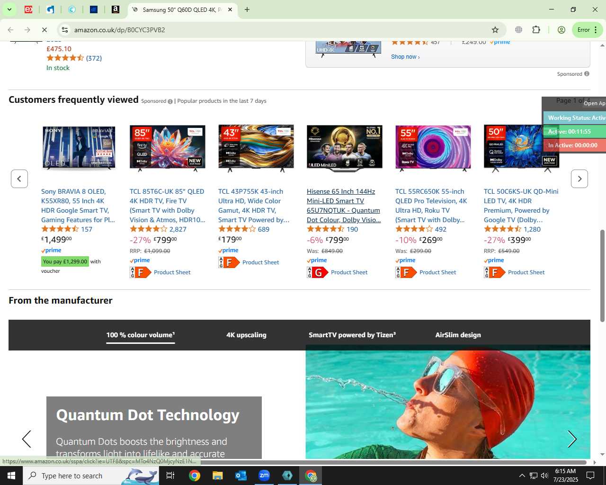Open File Explorer from taskbar

pos(217,476)
